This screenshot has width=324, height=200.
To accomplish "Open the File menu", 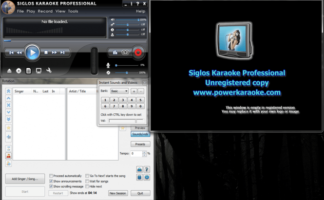I will pos(20,11).
